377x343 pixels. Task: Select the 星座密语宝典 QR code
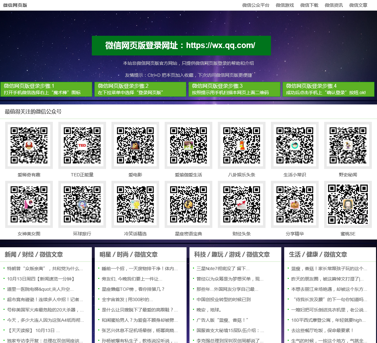tap(188, 204)
